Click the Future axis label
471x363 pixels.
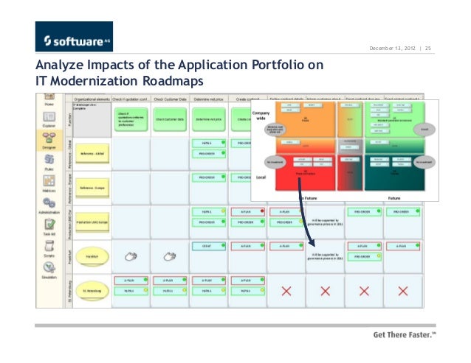pyautogui.click(x=394, y=198)
